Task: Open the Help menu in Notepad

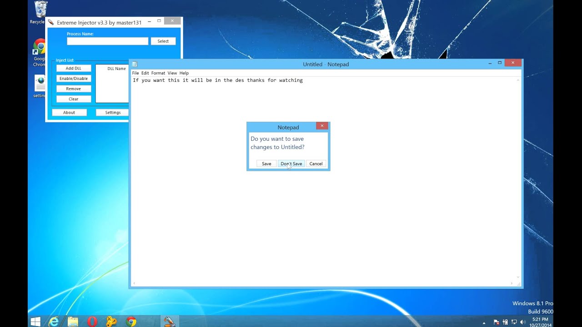Action: click(184, 73)
